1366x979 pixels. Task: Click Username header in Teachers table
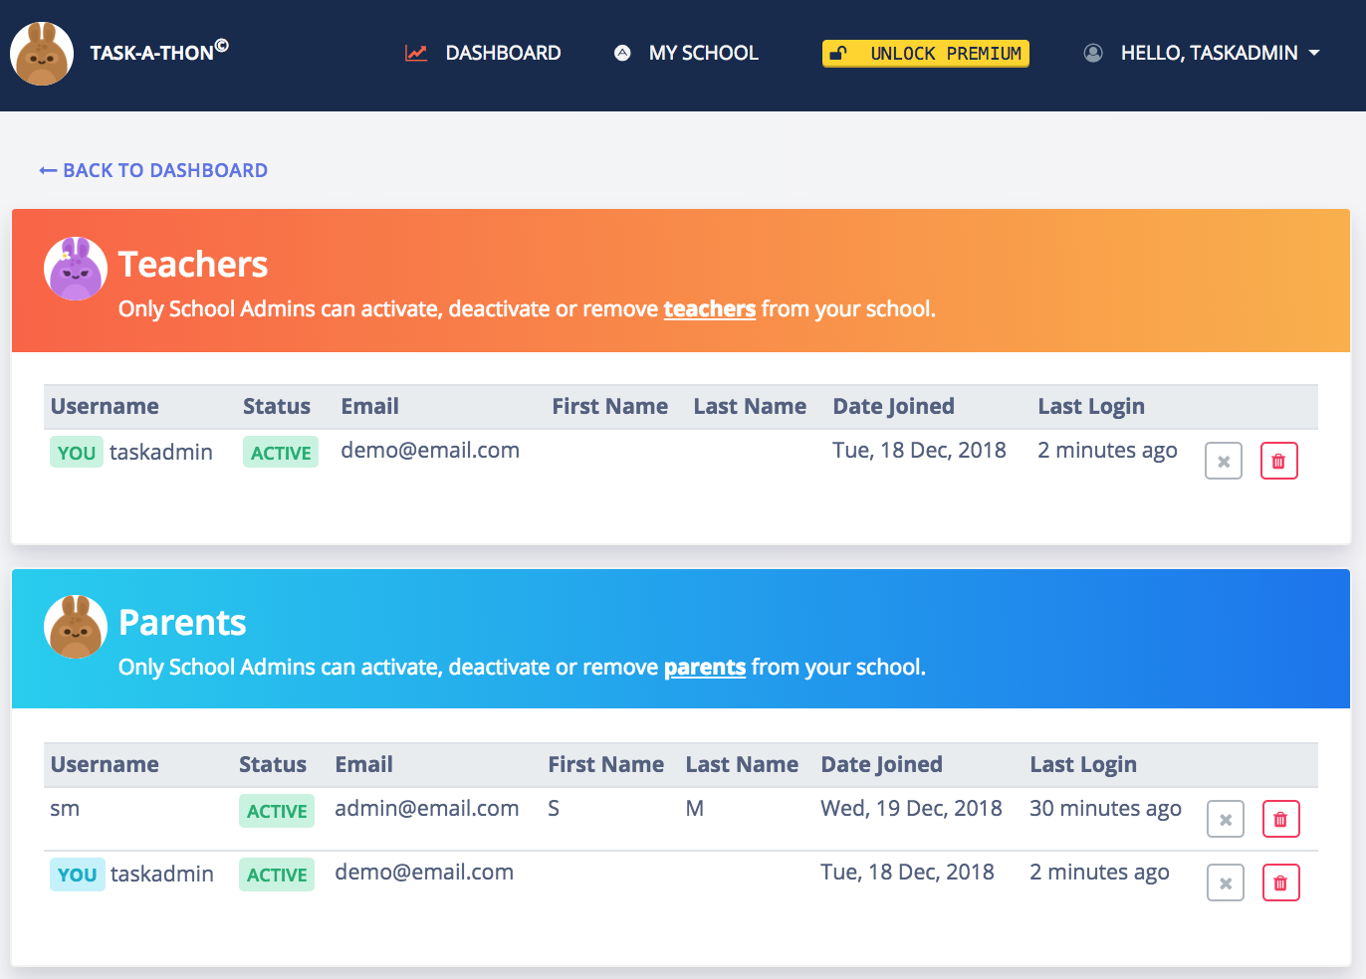click(x=105, y=406)
